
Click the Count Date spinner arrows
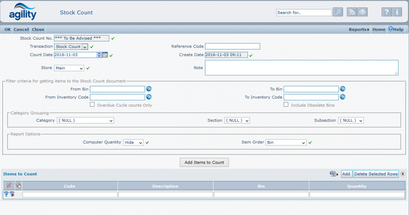coord(99,55)
